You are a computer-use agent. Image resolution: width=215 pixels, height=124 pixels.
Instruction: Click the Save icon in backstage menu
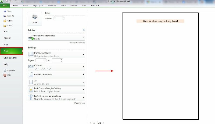[5, 11]
